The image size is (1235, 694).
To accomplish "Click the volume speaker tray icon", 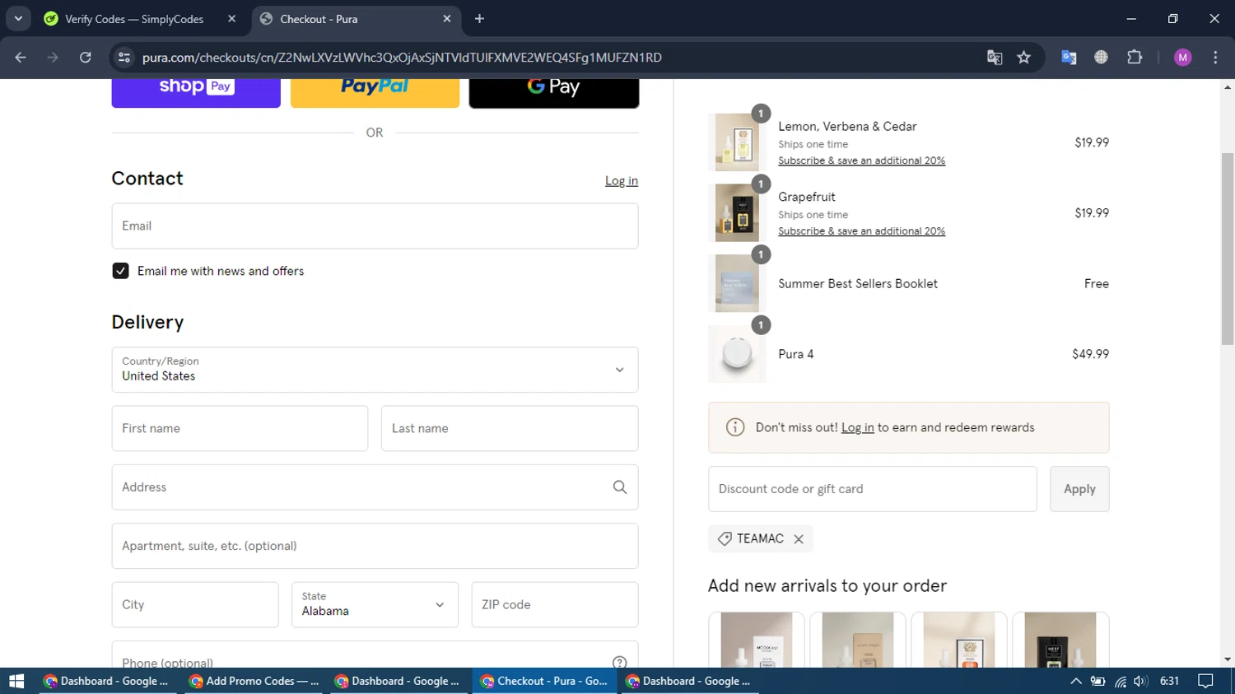I will point(1140,681).
